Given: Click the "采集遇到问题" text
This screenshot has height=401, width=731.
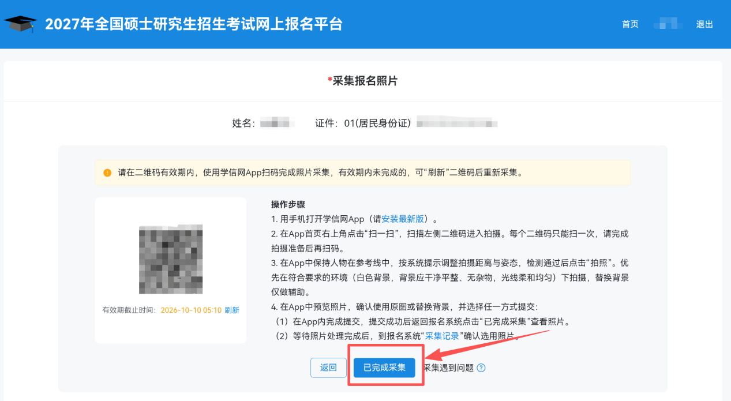Looking at the screenshot, I should 449,368.
